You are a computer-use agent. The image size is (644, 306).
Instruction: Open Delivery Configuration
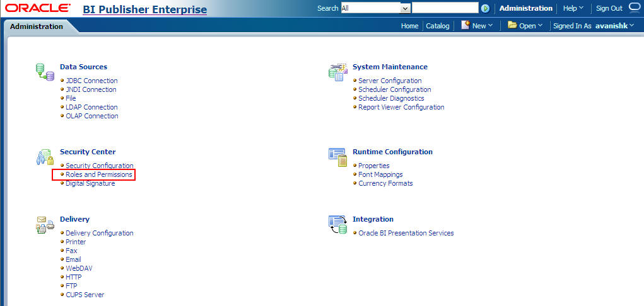[x=100, y=233]
